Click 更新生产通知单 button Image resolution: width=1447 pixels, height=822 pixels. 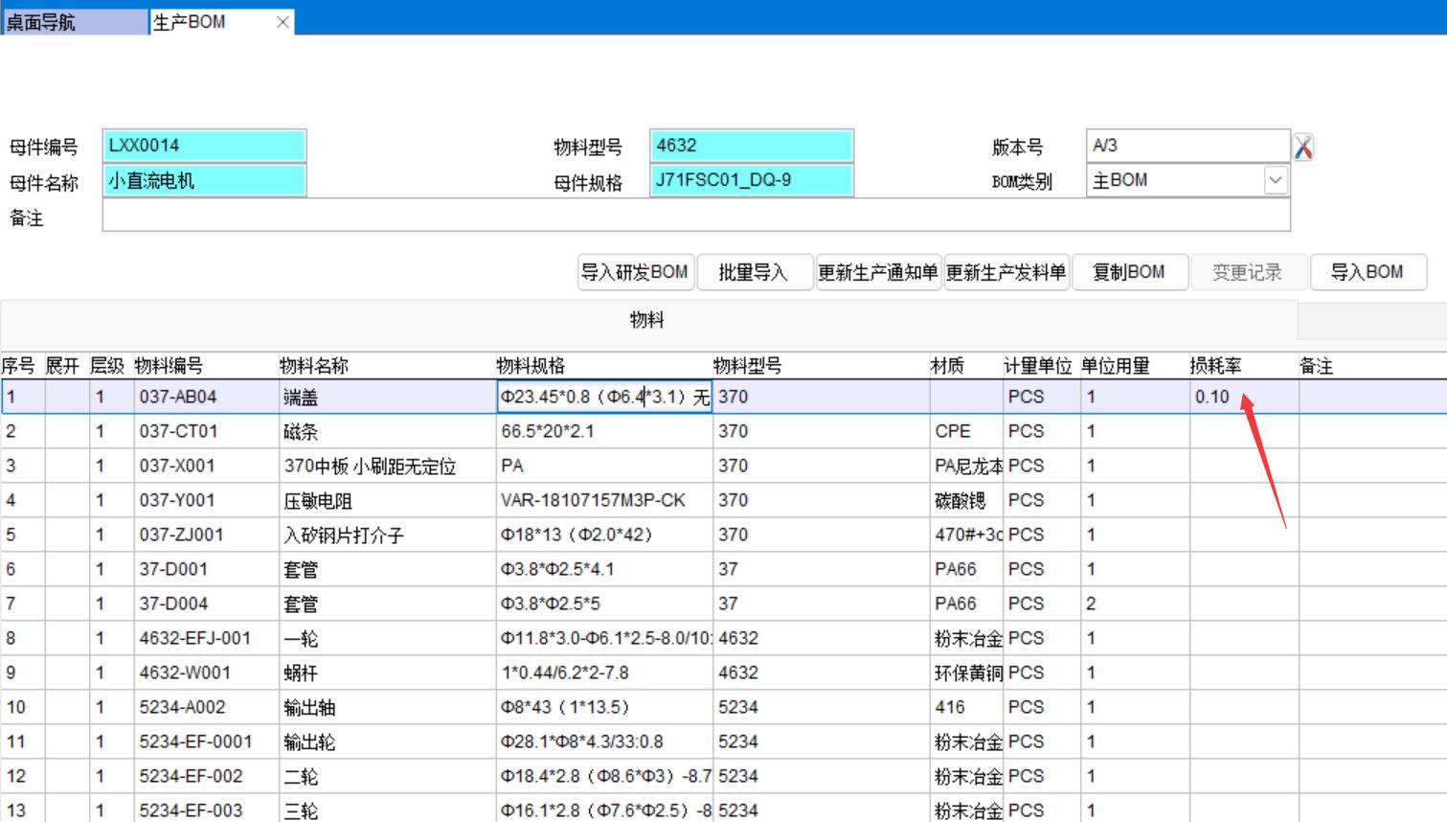click(877, 272)
